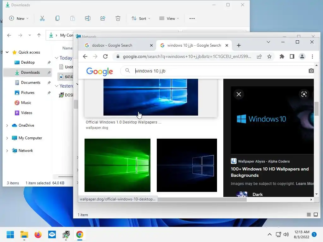Open 100+ Windows 10 HD Wallpapers link
323x242 pixels.
point(270,172)
